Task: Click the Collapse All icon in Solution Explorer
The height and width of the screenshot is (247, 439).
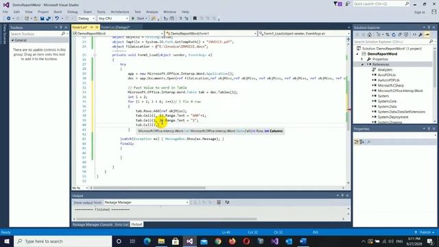Action: click(400, 35)
